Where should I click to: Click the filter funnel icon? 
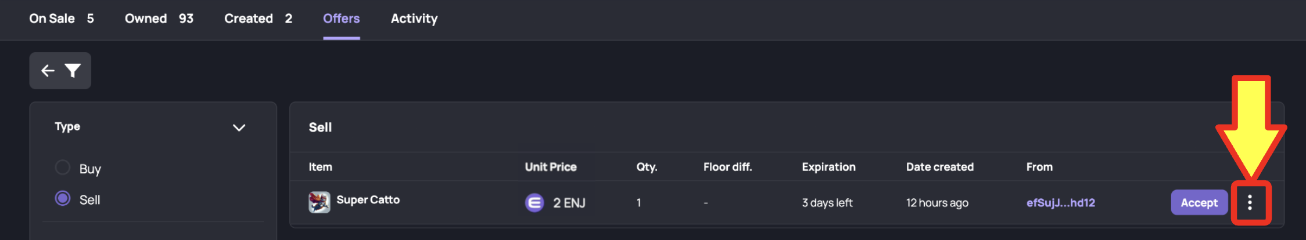pyautogui.click(x=73, y=71)
